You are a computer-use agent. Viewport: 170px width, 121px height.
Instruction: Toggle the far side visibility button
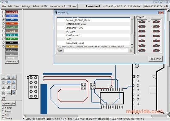point(12,58)
